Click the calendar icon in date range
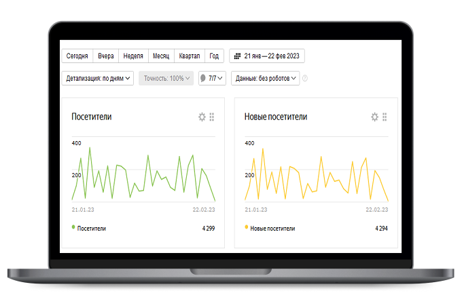Image resolution: width=462 pixels, height=293 pixels. click(x=237, y=56)
